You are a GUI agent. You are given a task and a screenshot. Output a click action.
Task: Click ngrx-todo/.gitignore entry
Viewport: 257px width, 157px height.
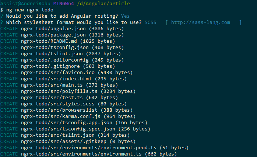point(50,66)
